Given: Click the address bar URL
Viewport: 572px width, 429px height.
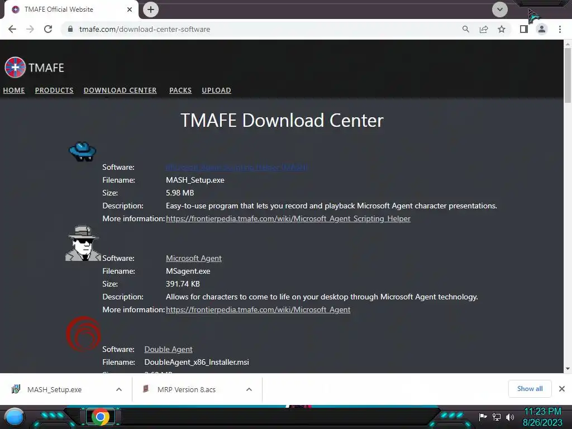Looking at the screenshot, I should point(145,29).
